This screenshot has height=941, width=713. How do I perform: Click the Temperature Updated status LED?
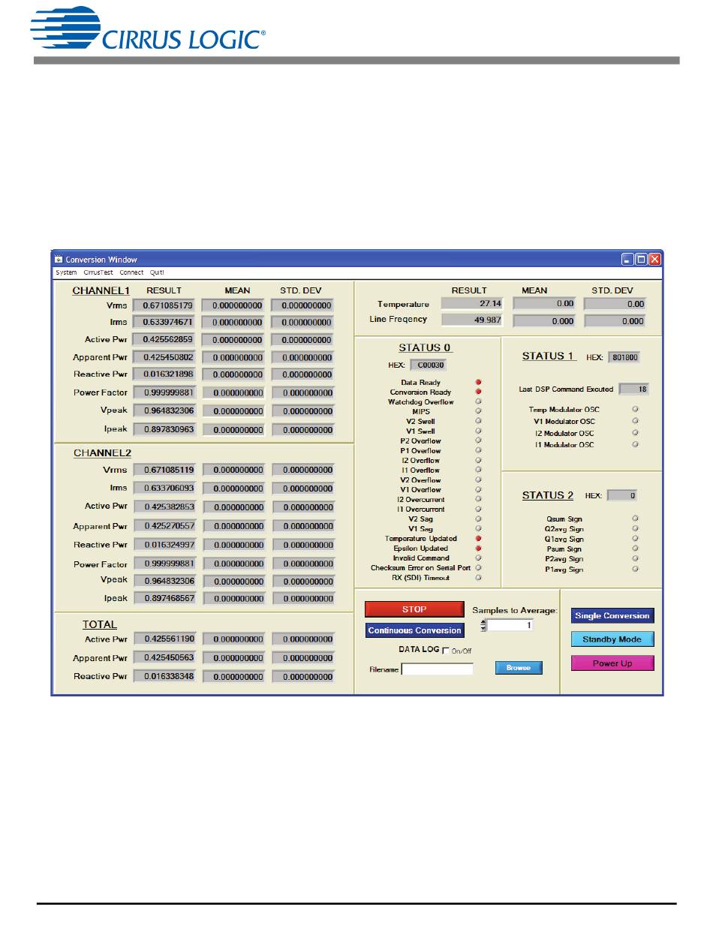pos(479,539)
